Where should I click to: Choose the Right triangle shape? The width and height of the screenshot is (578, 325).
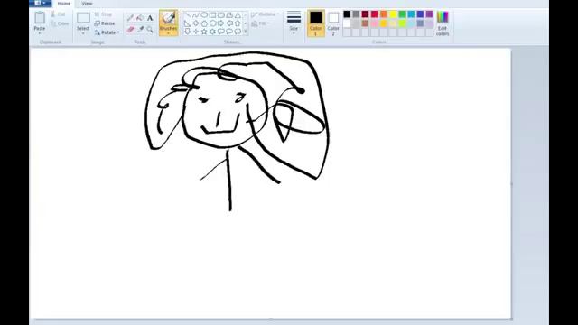click(x=188, y=23)
